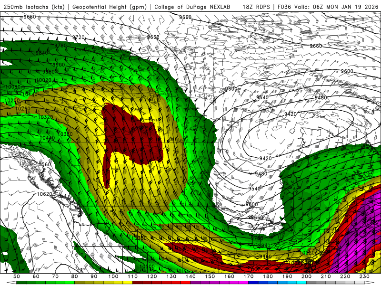Click the 150 kt color bar label
Image resolution: width=381 pixels, height=285 pixels.
[210, 276]
